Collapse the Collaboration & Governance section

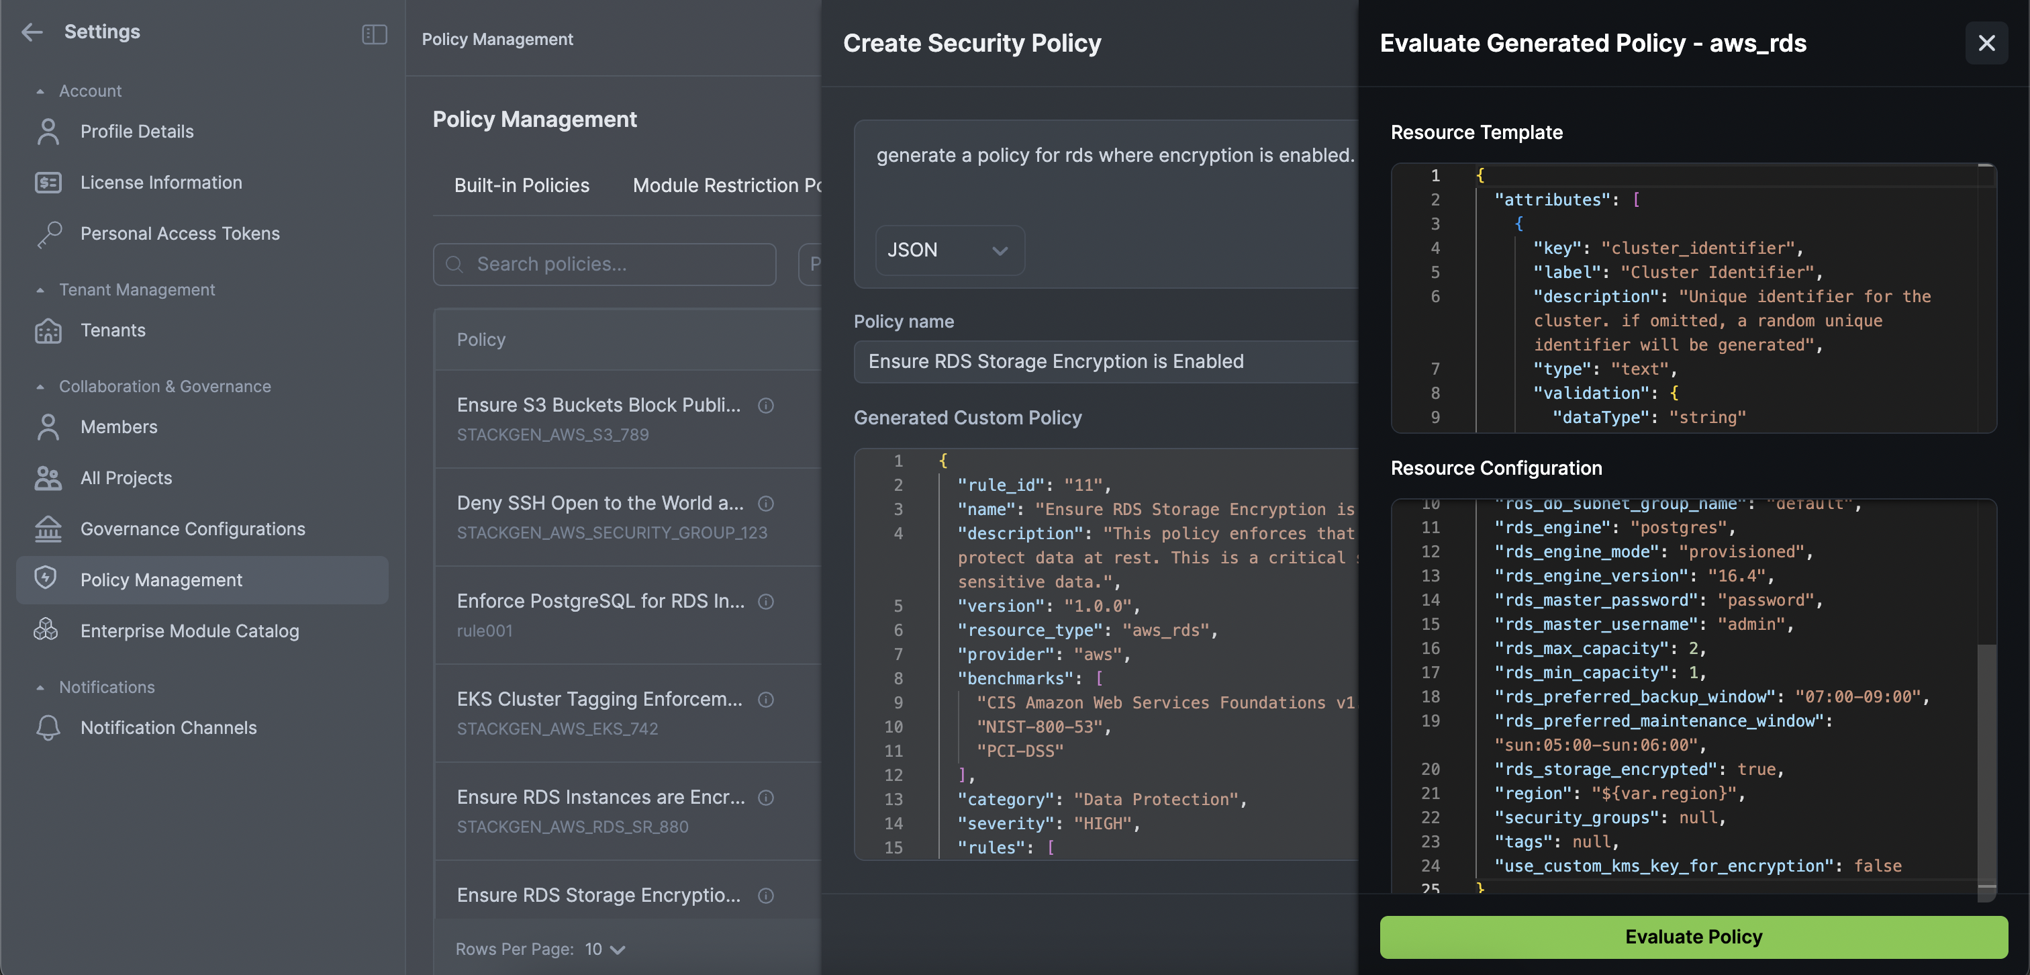click(x=41, y=386)
